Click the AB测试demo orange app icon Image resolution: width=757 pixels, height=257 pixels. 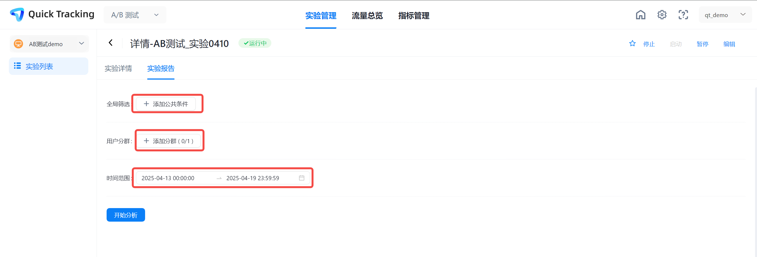click(x=19, y=44)
